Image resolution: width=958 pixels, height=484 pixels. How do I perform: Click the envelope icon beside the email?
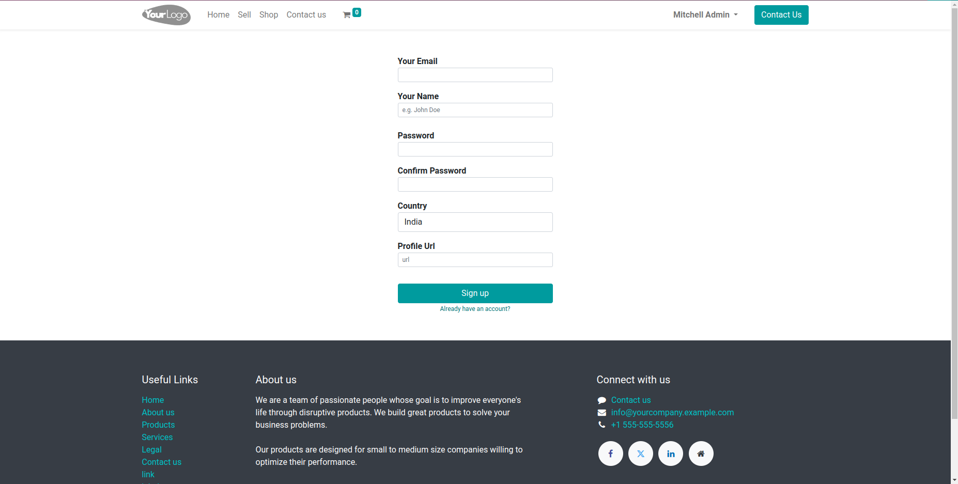[x=601, y=413]
